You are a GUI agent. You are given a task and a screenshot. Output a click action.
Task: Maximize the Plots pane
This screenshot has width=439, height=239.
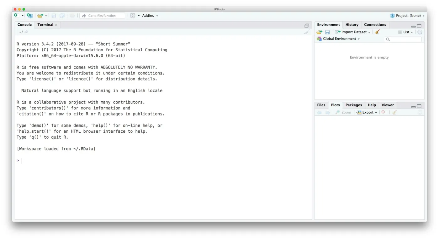(x=419, y=106)
